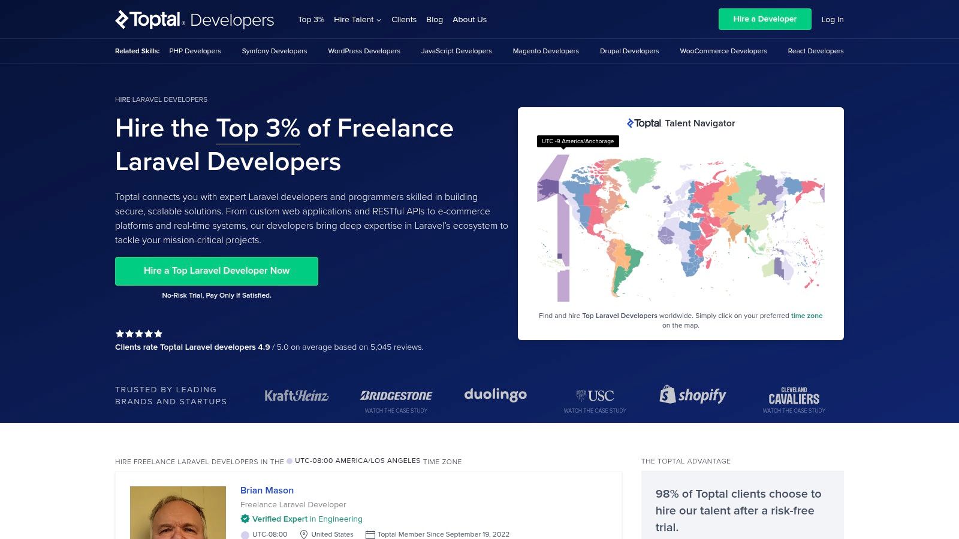Open the Bridgestone case study logo
959x539 pixels.
[x=396, y=395]
